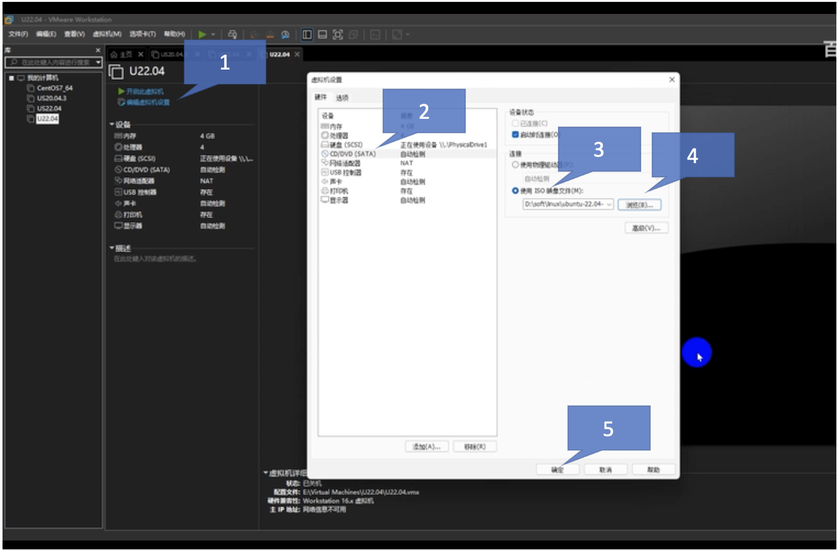This screenshot has width=837, height=550.
Task: Click the 显示器 display icon on summary page
Action: coord(118,226)
